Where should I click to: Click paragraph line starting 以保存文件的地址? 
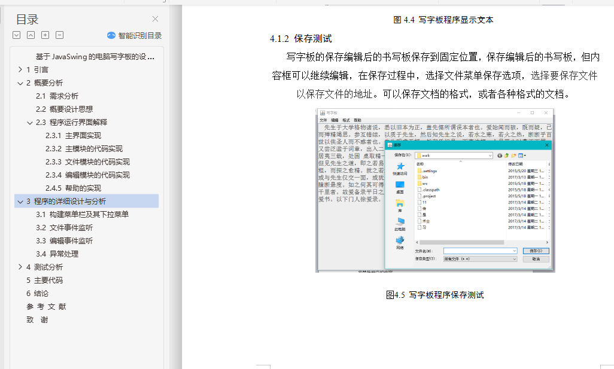(x=433, y=94)
